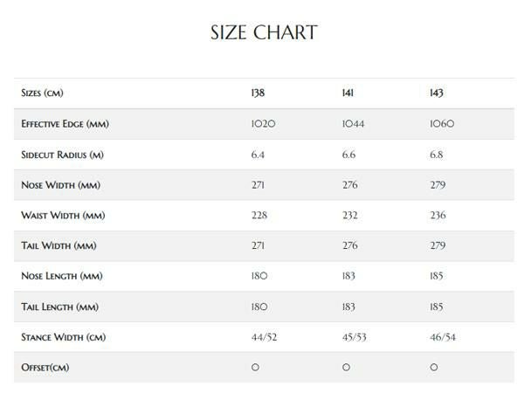Click the Tail Width (mm) row label
Viewport: 524px width, 393px height.
point(55,245)
